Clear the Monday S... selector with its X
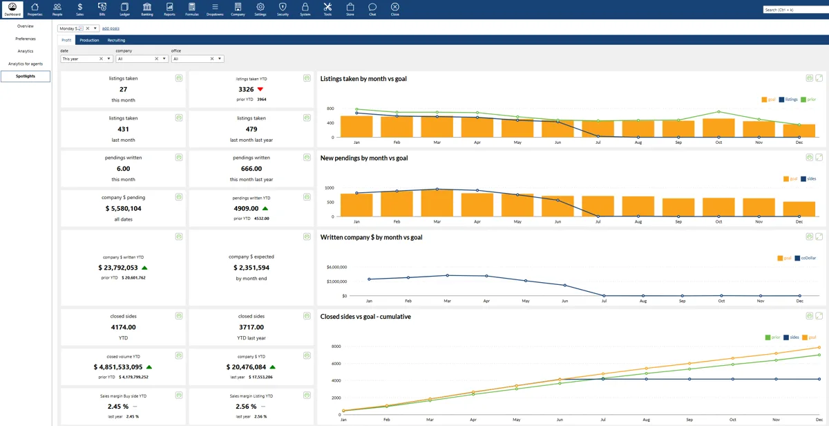This screenshot has height=426, width=829. [x=88, y=28]
